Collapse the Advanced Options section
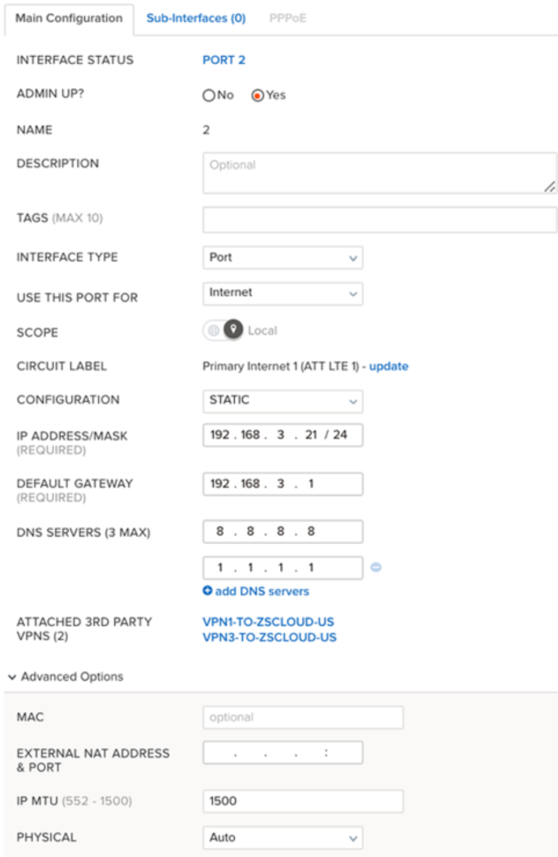The width and height of the screenshot is (558, 857). tap(66, 677)
